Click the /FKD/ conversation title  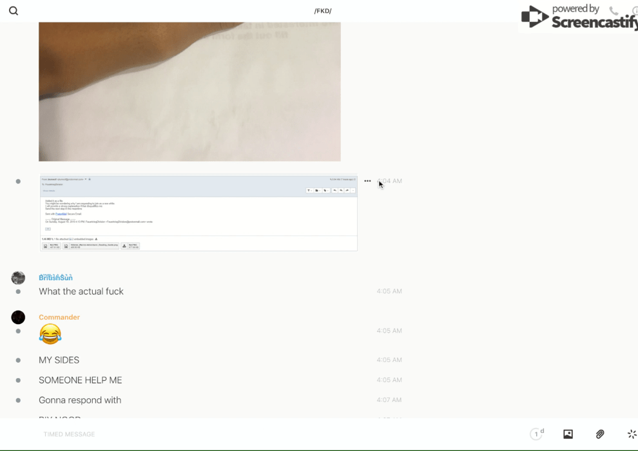(x=323, y=11)
